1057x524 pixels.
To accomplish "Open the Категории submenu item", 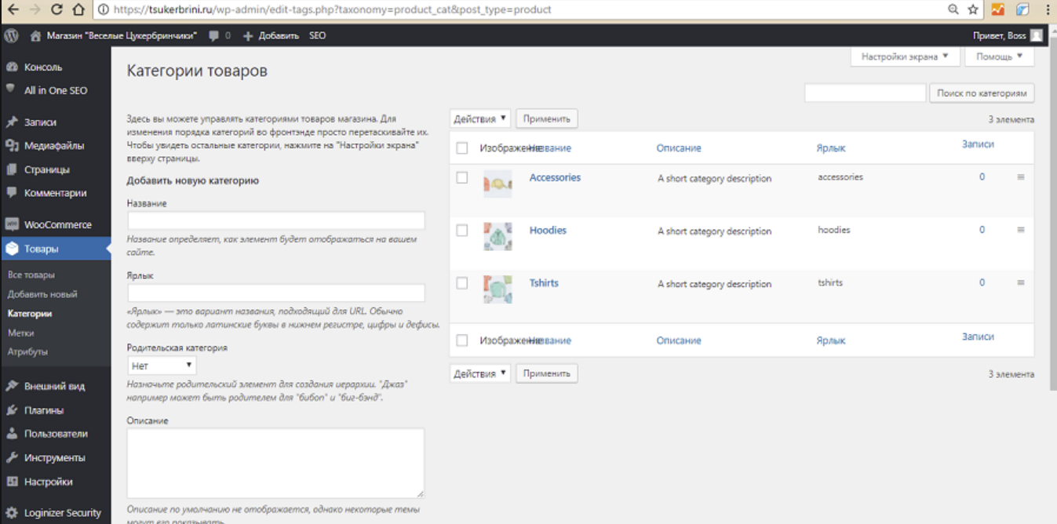I will pyautogui.click(x=30, y=314).
